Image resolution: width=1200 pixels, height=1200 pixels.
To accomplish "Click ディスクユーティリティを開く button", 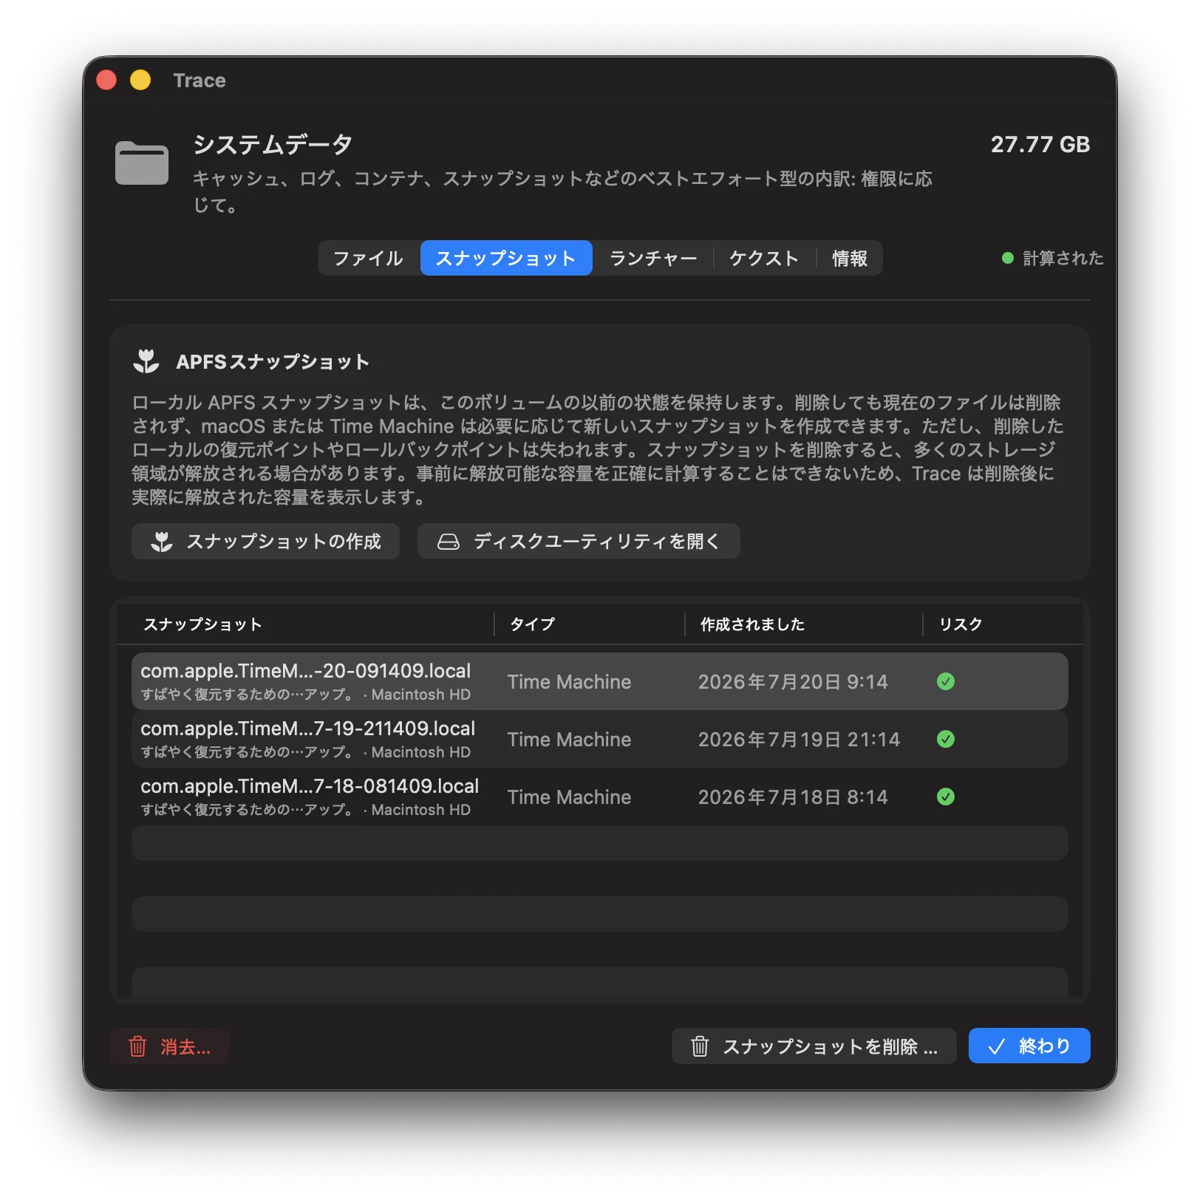I will click(x=579, y=542).
